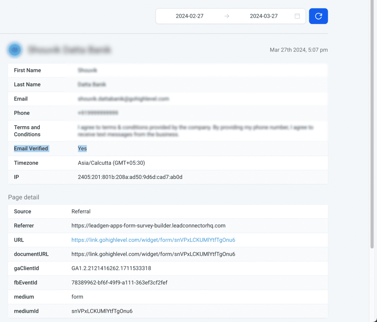This screenshot has width=377, height=322.
Task: Select the Referrer leadconnectorhq URL text
Action: (149, 225)
